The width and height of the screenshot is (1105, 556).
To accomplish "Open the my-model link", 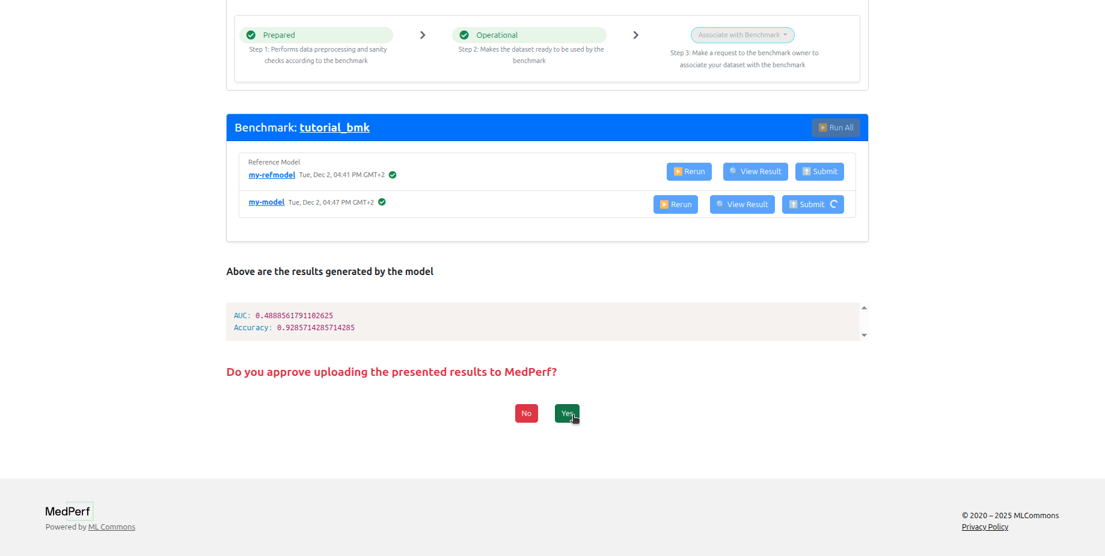I will click(266, 202).
